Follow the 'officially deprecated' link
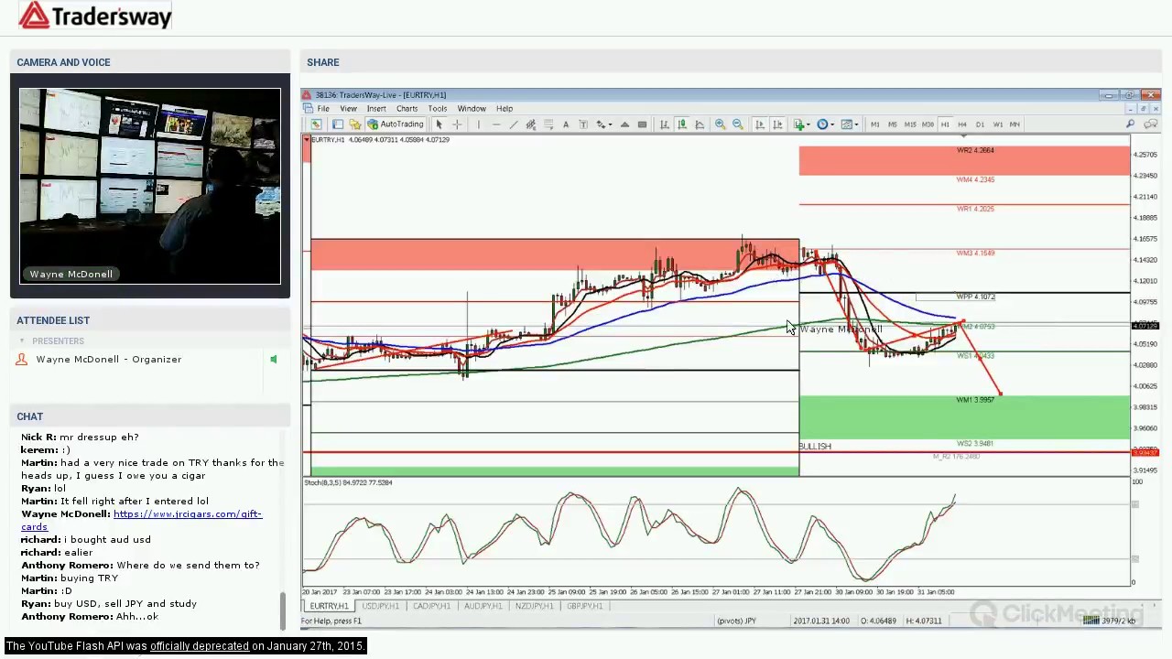Screen dimensions: 1172x659 click(x=200, y=646)
